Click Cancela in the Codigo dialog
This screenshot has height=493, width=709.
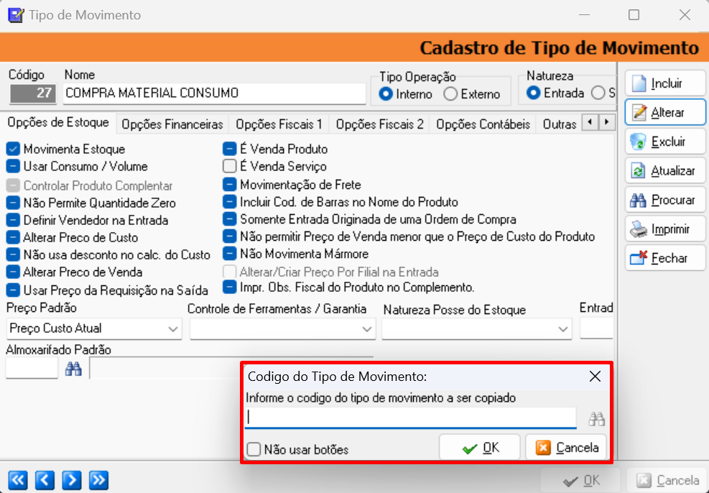pos(565,448)
